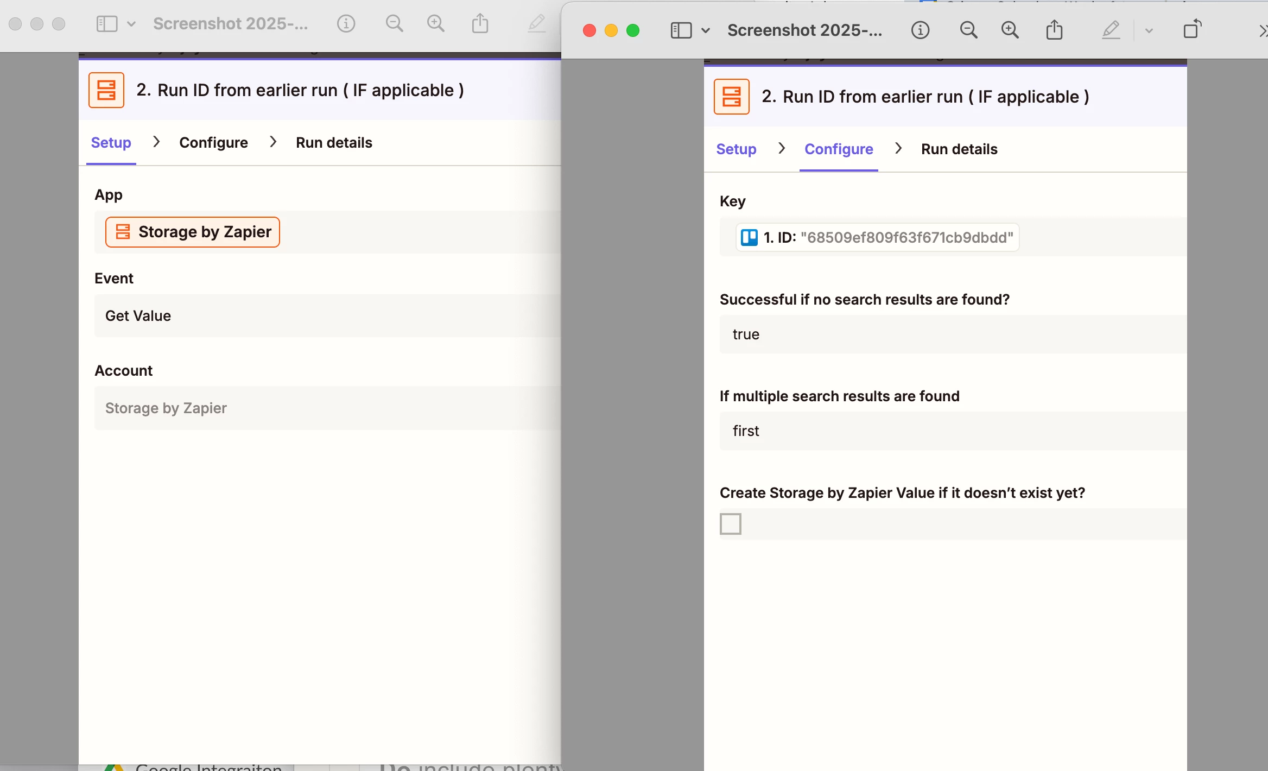Screen dimensions: 1268x771
Task: Close the front Preview window with red button
Action: (x=589, y=30)
